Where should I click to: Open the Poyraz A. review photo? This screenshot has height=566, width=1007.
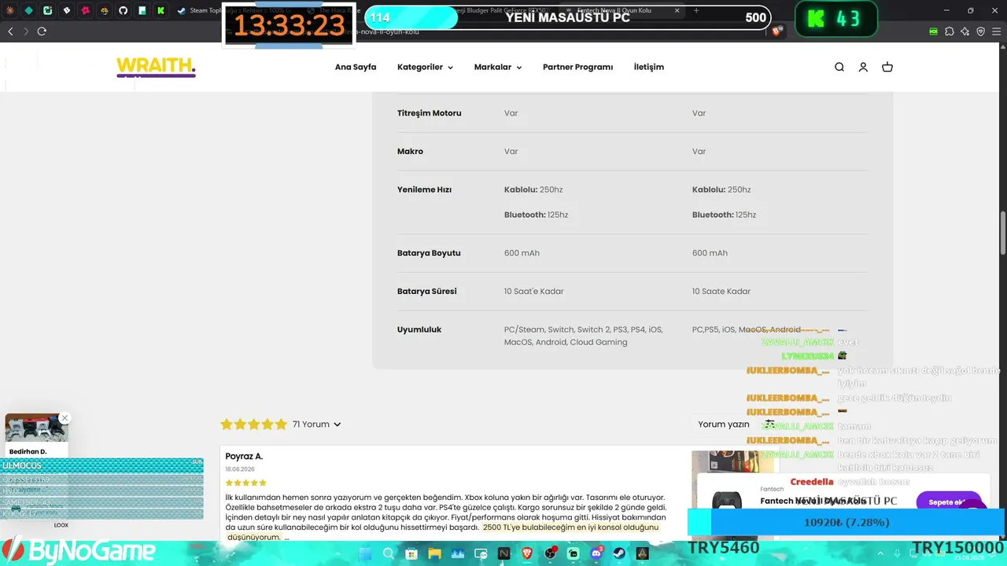point(732,462)
